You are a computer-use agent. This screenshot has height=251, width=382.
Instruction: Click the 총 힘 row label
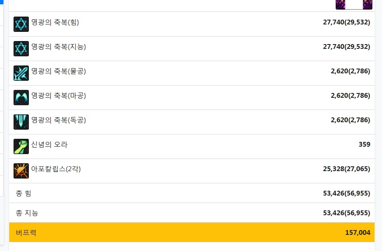pos(24,193)
